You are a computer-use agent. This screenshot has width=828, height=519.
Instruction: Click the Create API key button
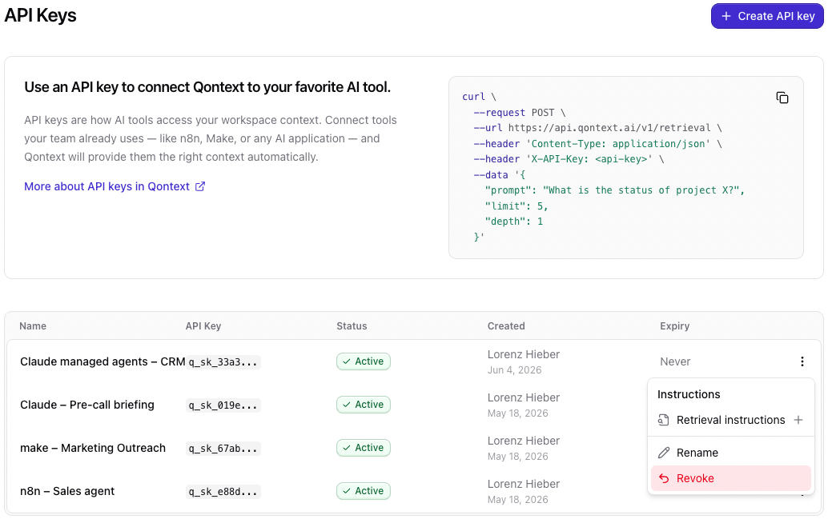pos(767,16)
